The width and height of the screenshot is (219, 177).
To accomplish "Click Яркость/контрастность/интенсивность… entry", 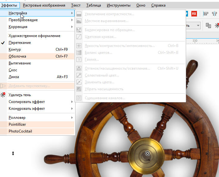I will 130,46.
